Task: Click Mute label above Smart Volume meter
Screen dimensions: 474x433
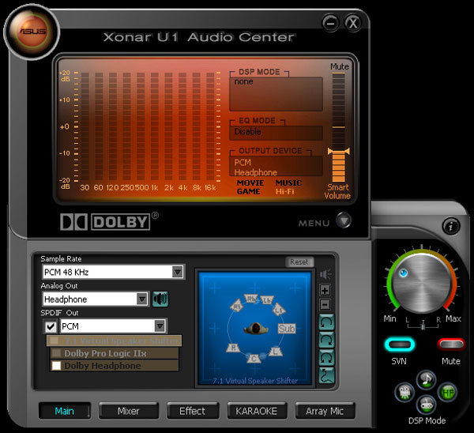Action: [340, 66]
